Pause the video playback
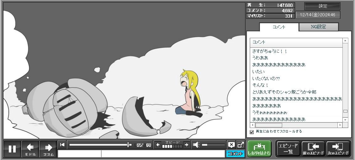Image resolution: width=355 pixels, height=160 pixels. (12, 149)
